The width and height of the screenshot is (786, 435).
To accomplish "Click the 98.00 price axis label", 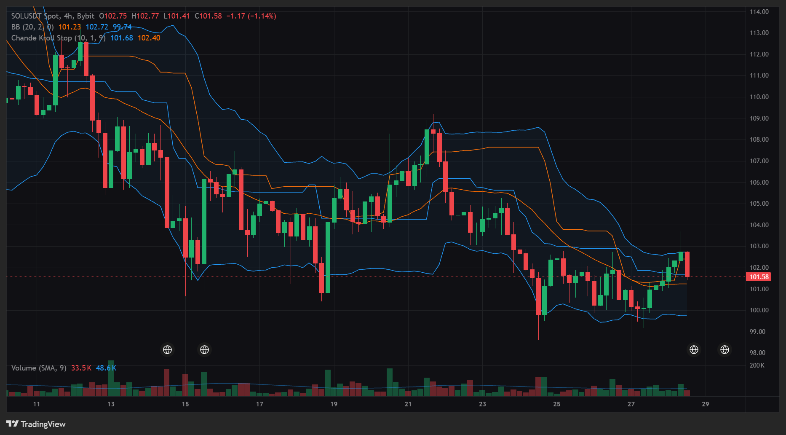I will pyautogui.click(x=757, y=353).
